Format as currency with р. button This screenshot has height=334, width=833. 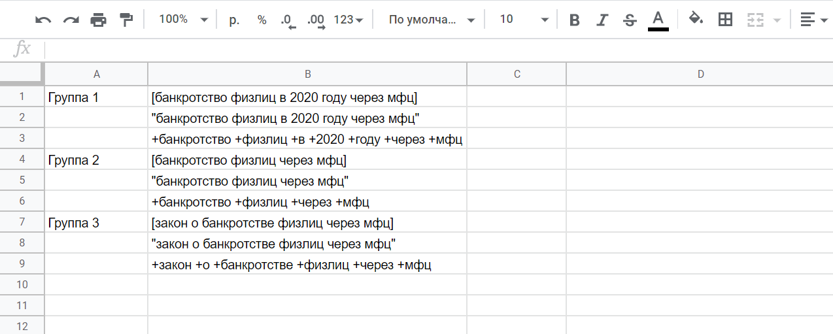[234, 20]
